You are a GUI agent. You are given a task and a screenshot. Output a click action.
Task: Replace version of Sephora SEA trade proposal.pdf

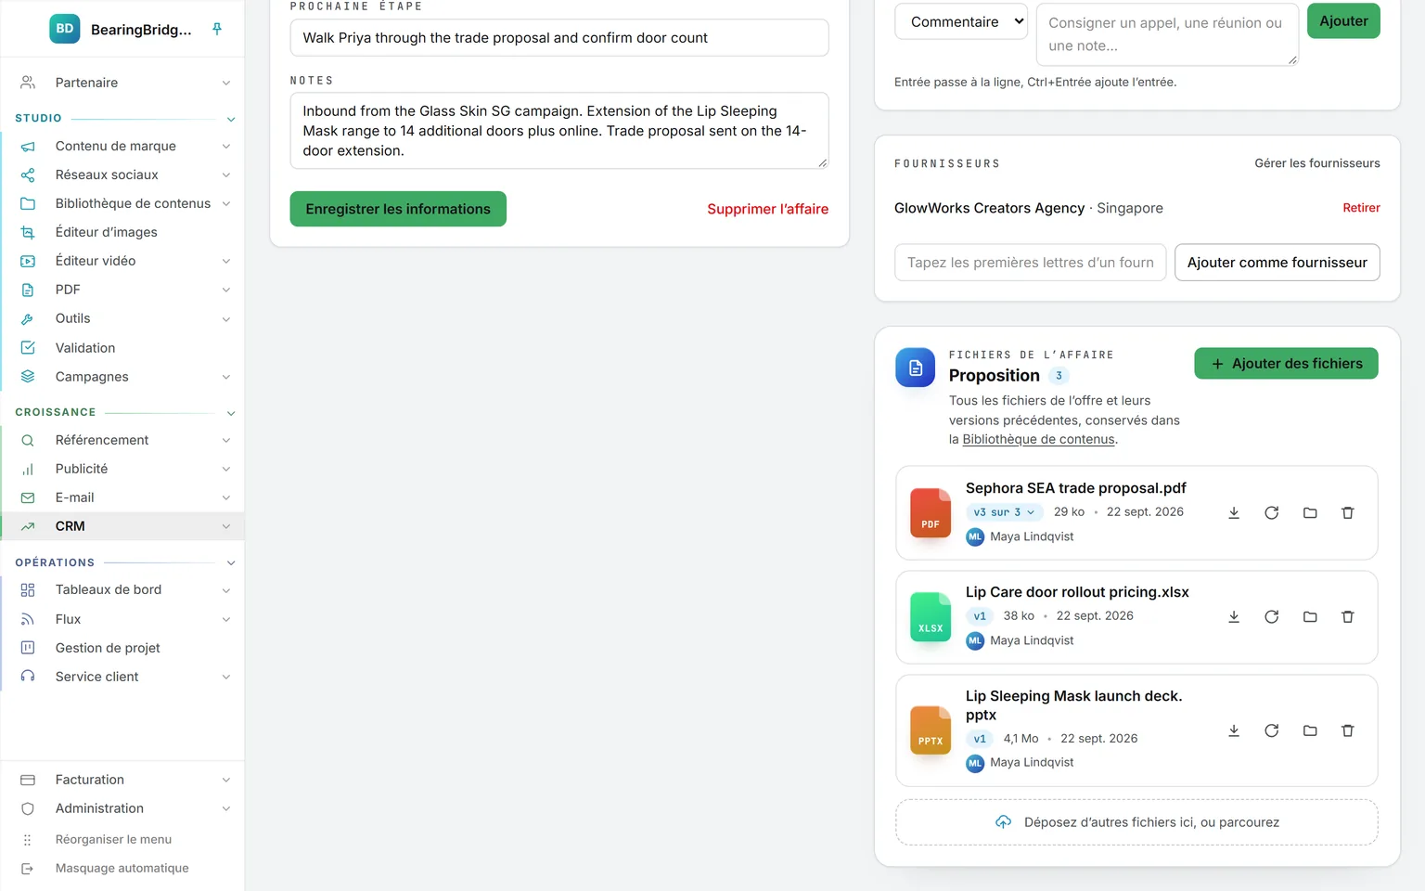point(1272,513)
